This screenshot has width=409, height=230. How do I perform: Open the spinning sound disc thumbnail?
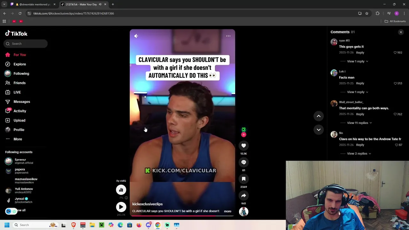point(243,212)
